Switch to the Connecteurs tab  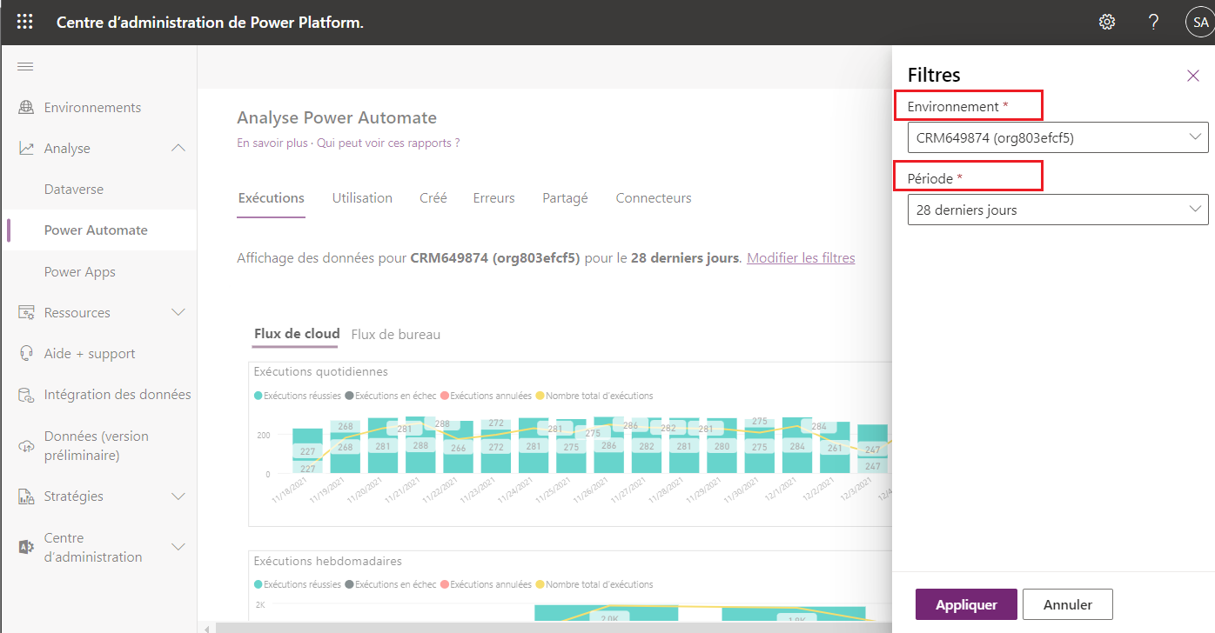coord(654,198)
